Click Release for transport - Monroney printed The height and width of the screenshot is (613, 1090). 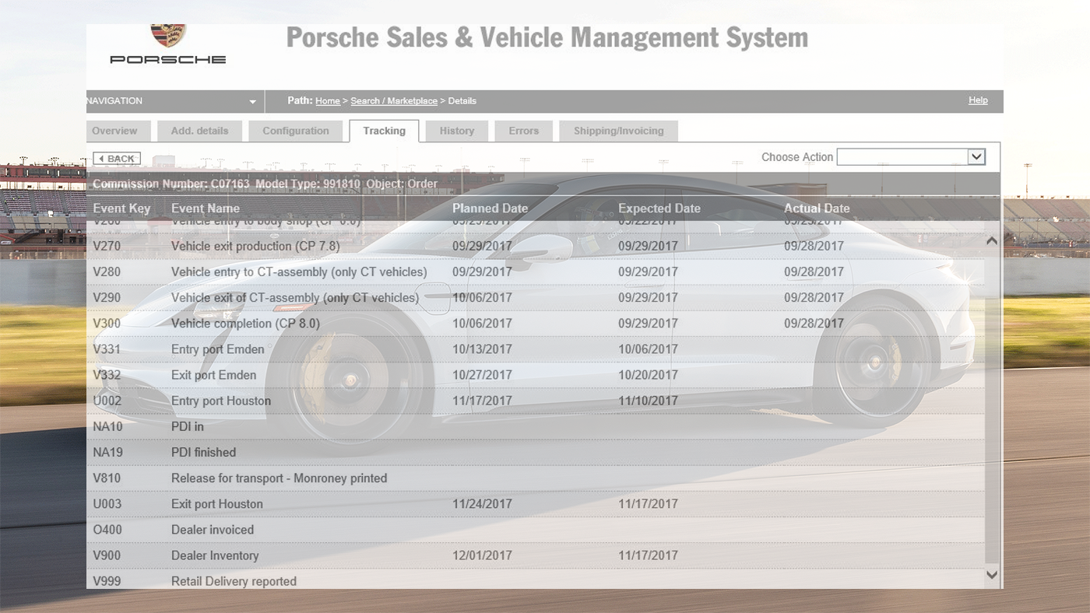coord(279,478)
